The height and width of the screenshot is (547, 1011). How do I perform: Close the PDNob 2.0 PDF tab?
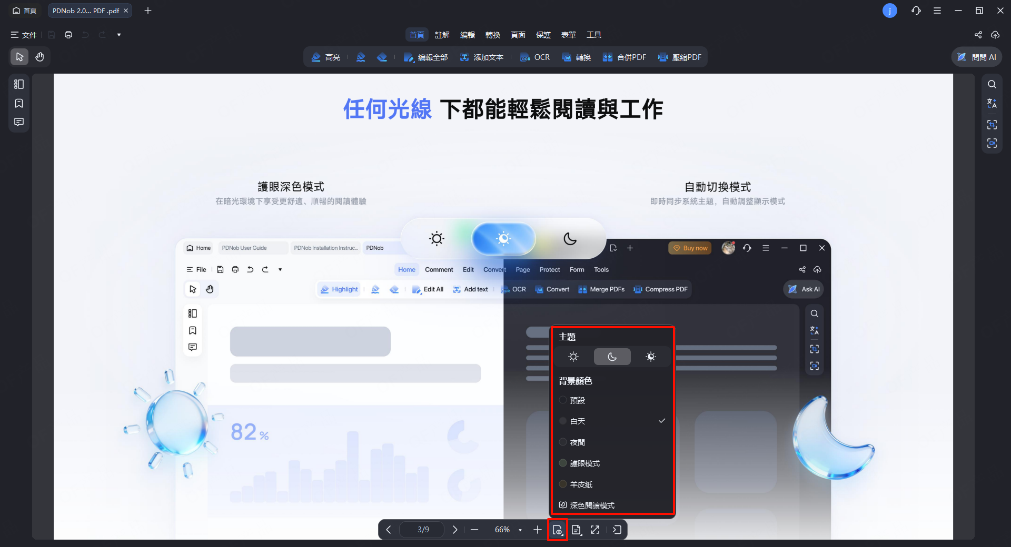(126, 11)
